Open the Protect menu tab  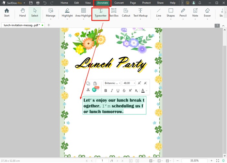pyautogui.click(x=146, y=3)
